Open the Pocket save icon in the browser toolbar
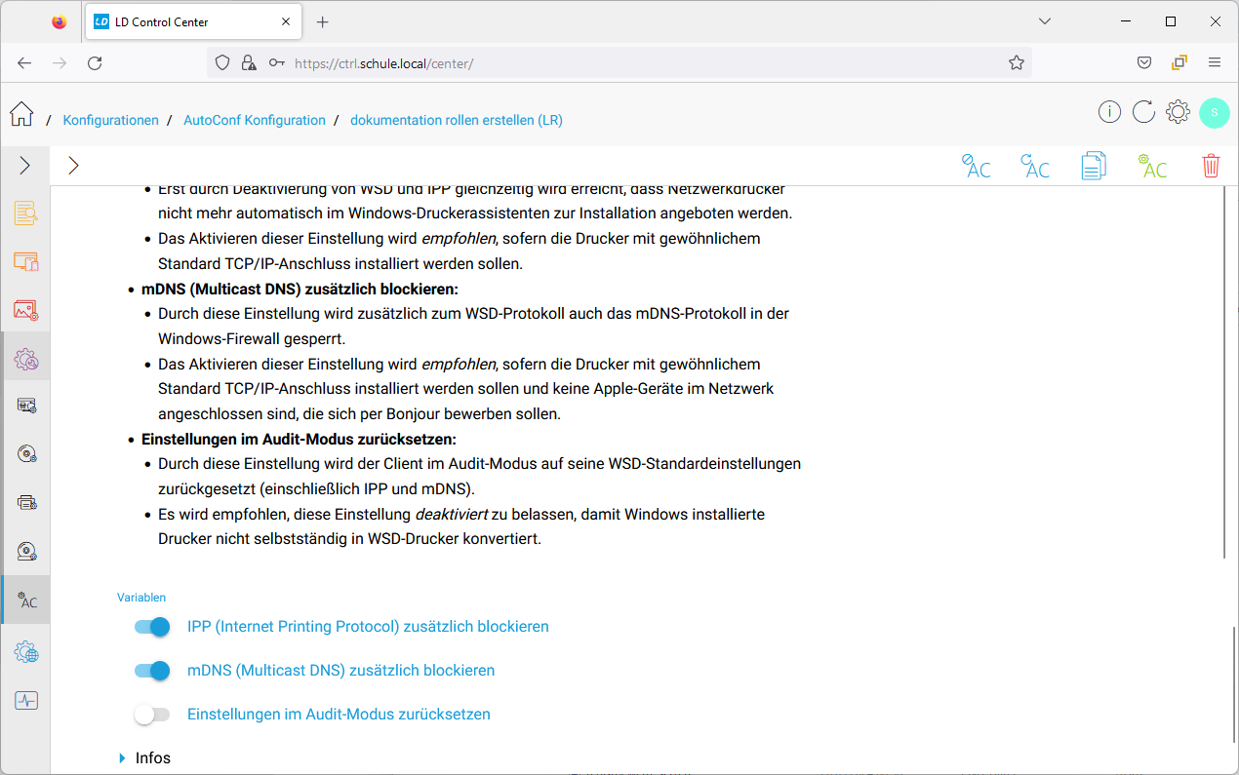 [x=1144, y=62]
